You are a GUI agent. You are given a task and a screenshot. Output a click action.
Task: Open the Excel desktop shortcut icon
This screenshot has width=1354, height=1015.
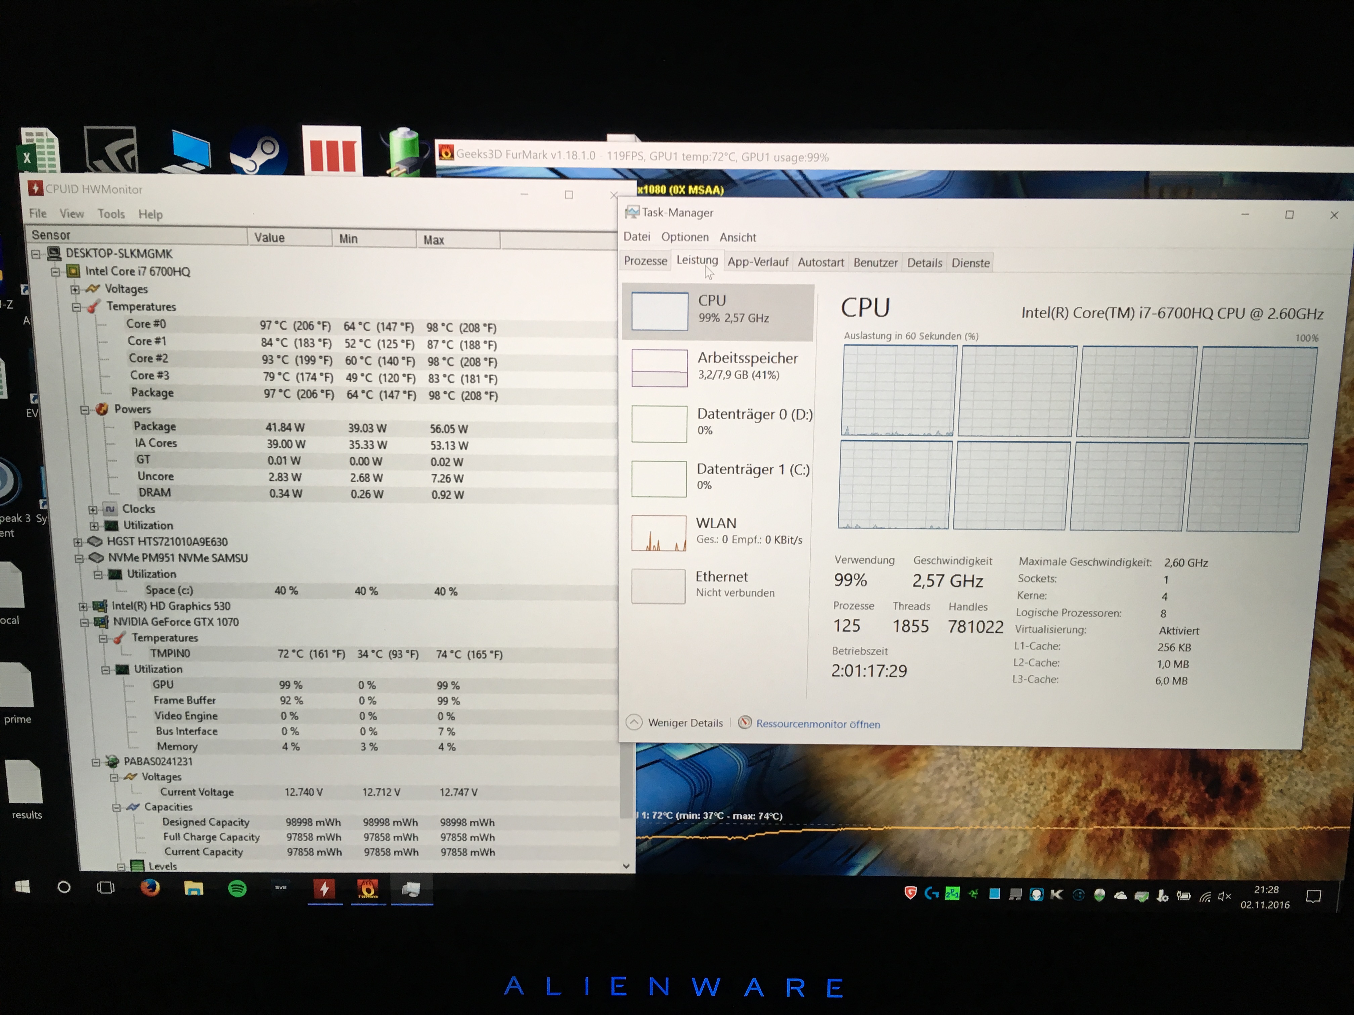click(x=40, y=150)
